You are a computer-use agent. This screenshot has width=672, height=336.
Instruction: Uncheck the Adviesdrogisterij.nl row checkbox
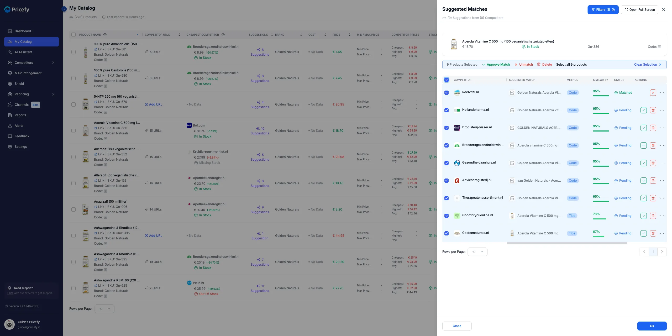[447, 181]
